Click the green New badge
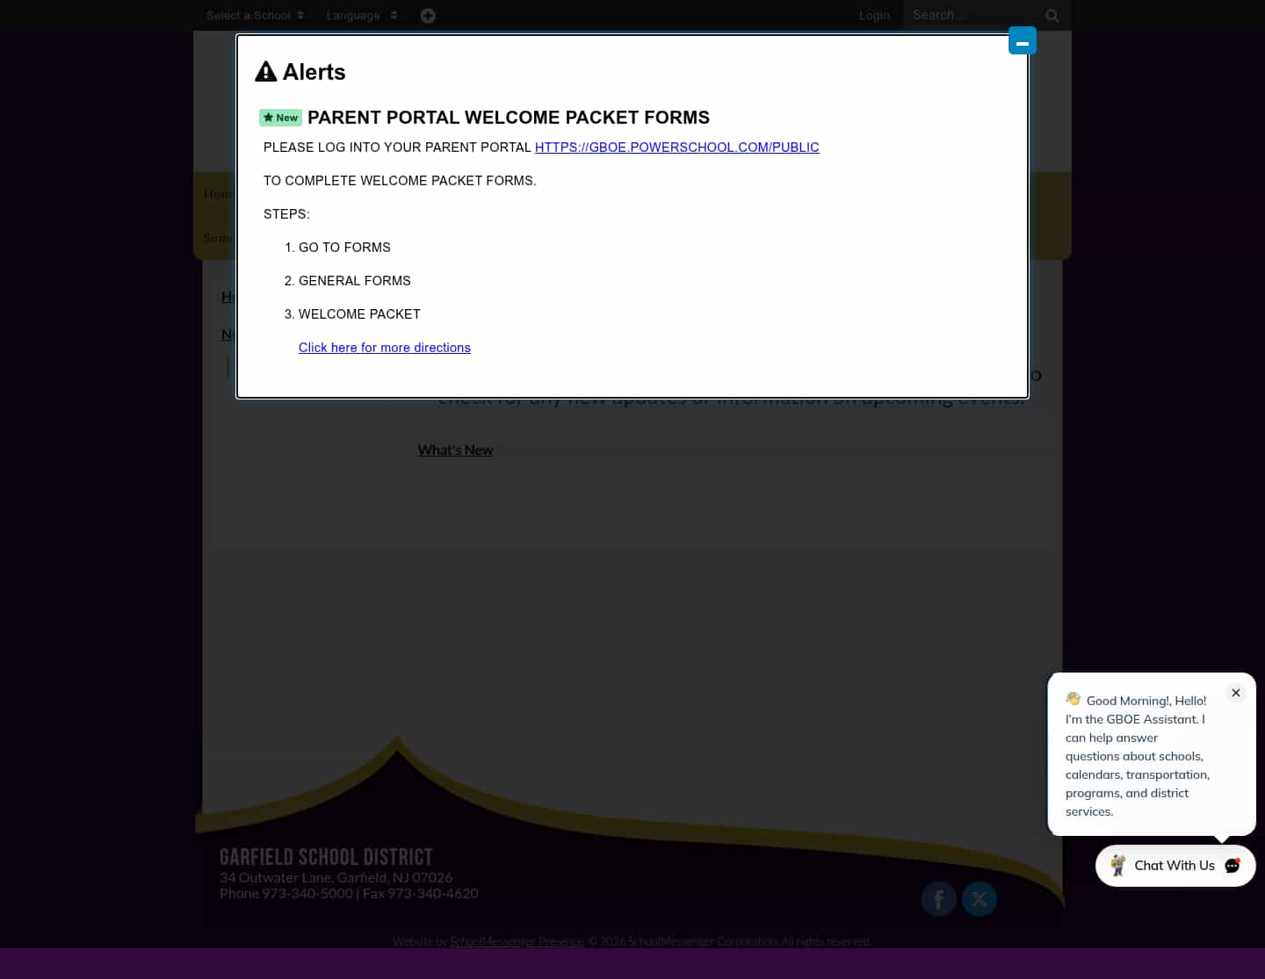The height and width of the screenshot is (979, 1265). coord(280,118)
